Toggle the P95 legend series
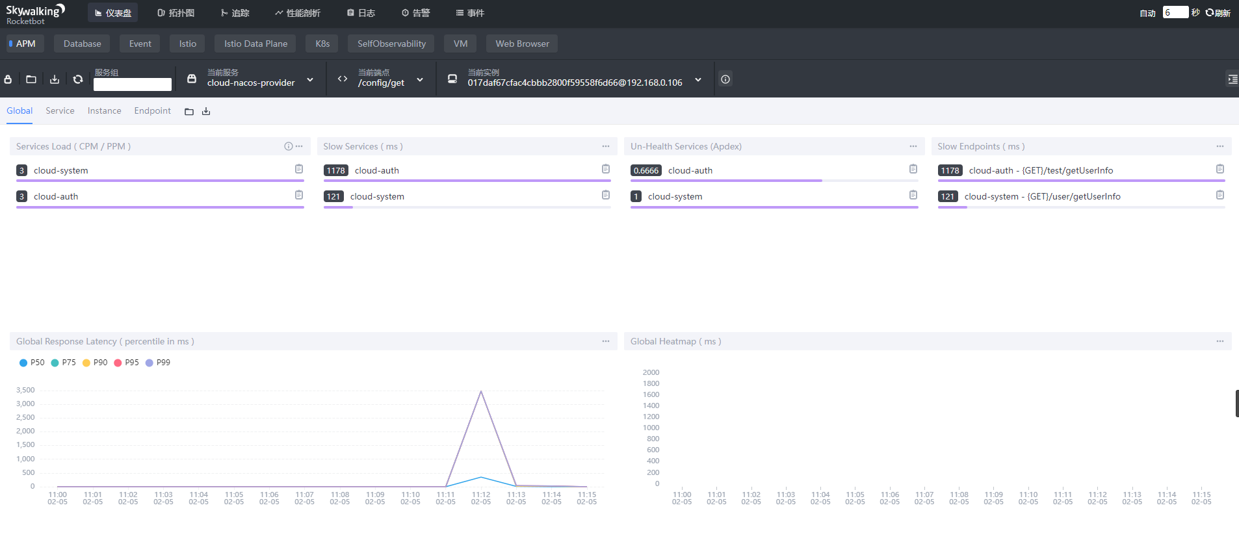The image size is (1239, 553). 126,363
